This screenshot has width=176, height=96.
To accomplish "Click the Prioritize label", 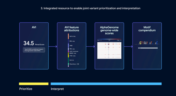I will (x=26, y=89).
